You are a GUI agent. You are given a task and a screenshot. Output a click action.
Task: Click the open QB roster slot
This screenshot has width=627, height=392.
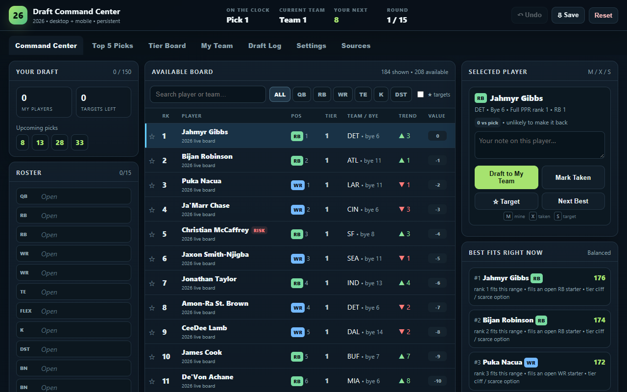pyautogui.click(x=73, y=196)
